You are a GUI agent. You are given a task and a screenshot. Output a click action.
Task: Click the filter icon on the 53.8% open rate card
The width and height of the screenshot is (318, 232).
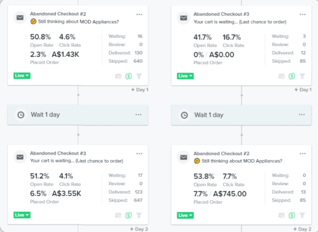point(302,215)
